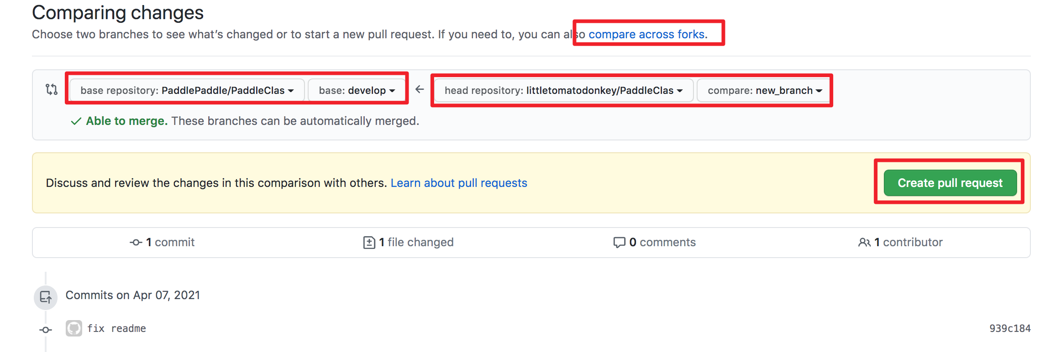Click the green checkmark beside Able to merge

coord(76,121)
